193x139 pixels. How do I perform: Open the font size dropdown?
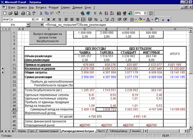click(x=42, y=19)
